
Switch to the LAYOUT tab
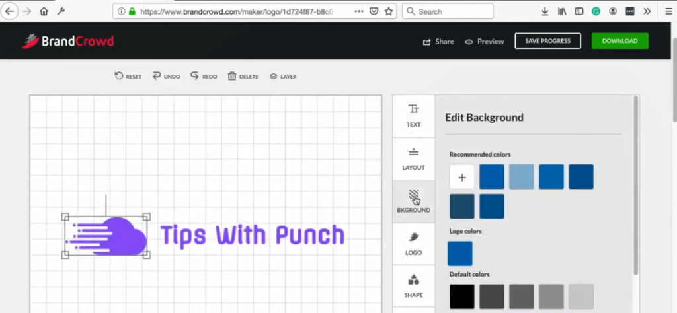414,159
